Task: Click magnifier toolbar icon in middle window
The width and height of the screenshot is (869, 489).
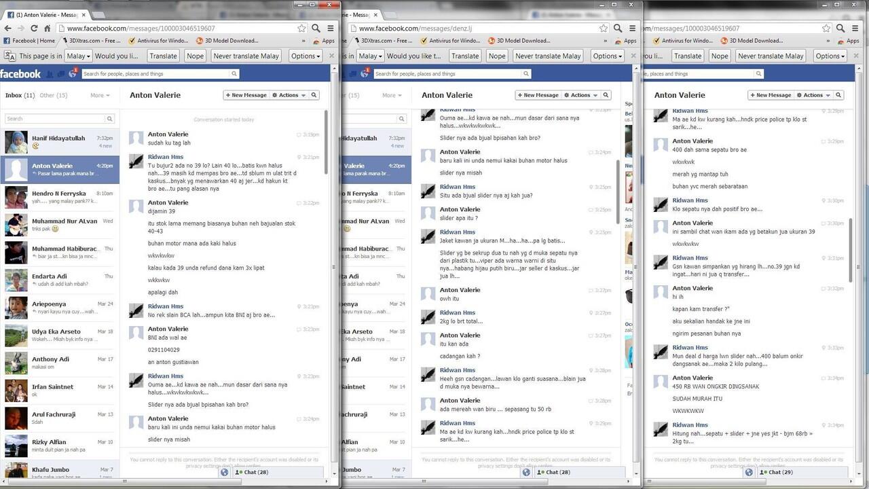Action: (x=618, y=29)
